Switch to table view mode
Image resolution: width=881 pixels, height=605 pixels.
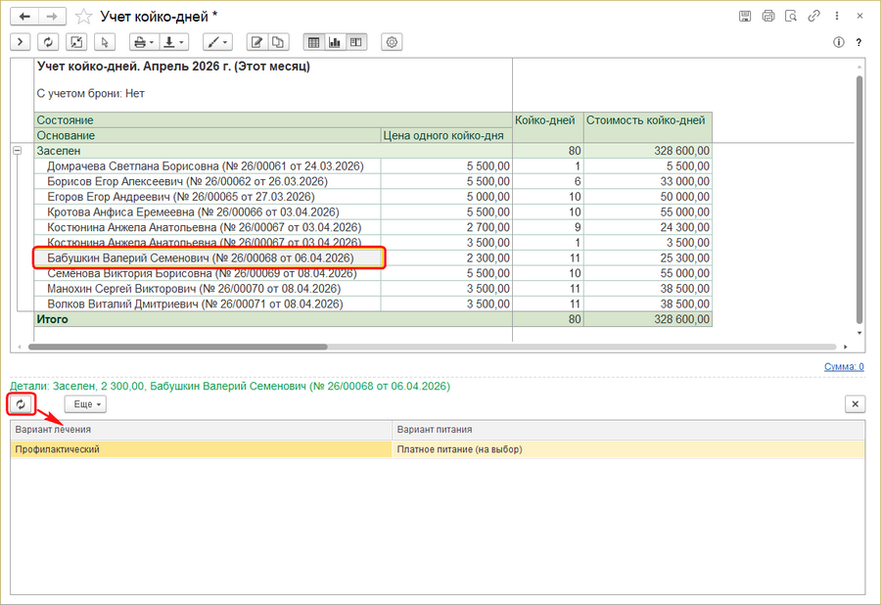tap(314, 42)
